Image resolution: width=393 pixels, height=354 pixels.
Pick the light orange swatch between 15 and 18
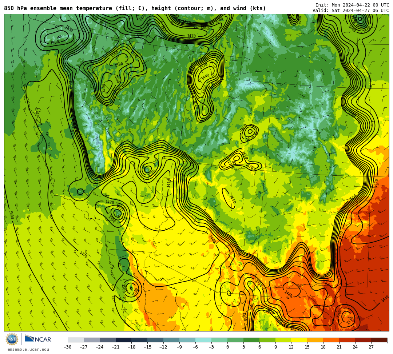click(315, 340)
